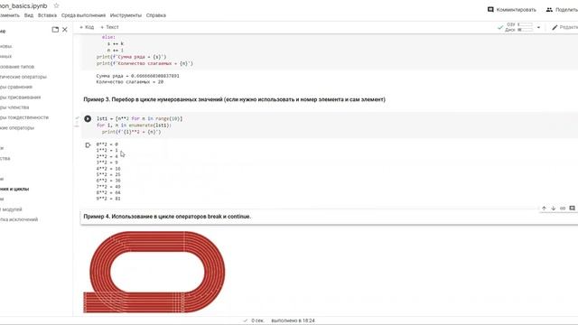578x325 pixels.
Task: Open the Вставка menu
Action: pos(47,15)
